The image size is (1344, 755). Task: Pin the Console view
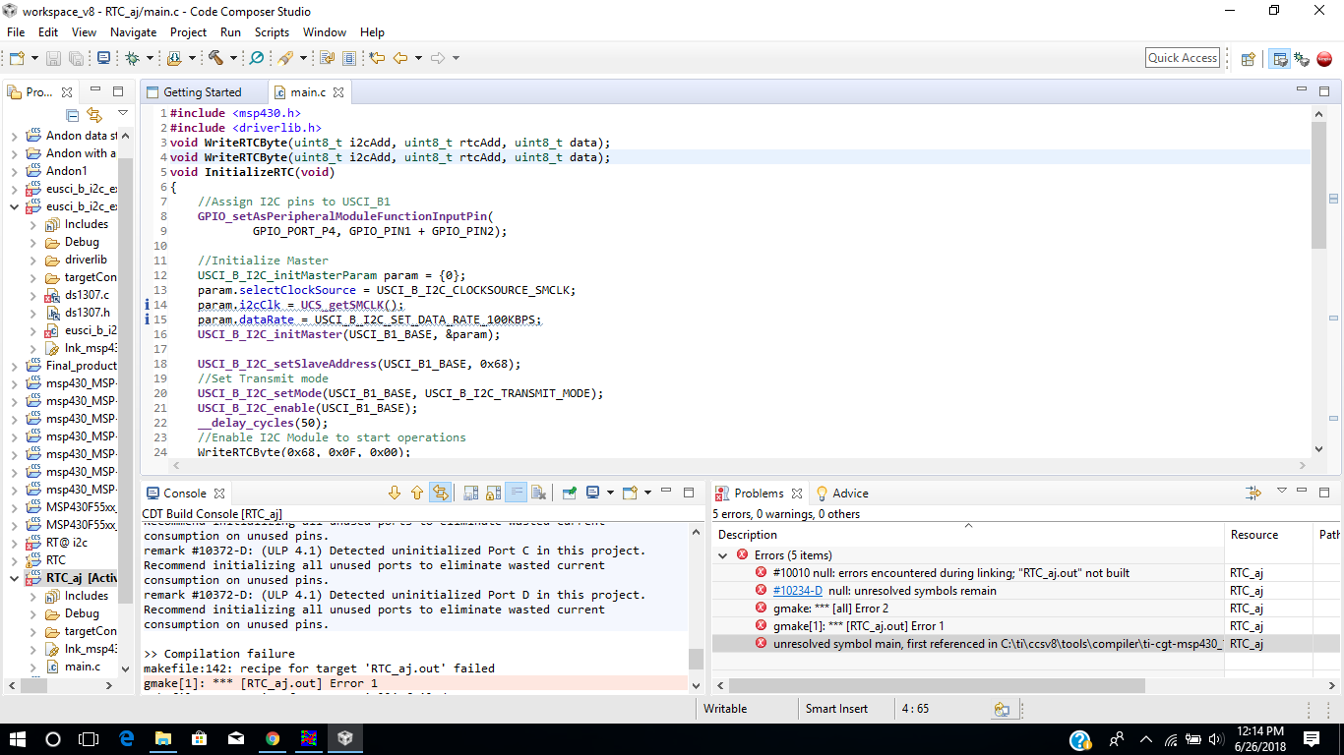[569, 493]
